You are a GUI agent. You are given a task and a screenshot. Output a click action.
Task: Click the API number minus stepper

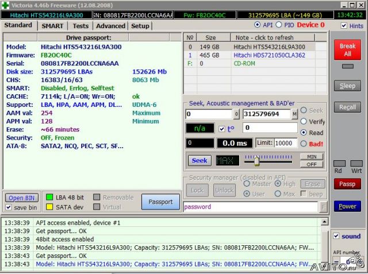(x=336, y=262)
